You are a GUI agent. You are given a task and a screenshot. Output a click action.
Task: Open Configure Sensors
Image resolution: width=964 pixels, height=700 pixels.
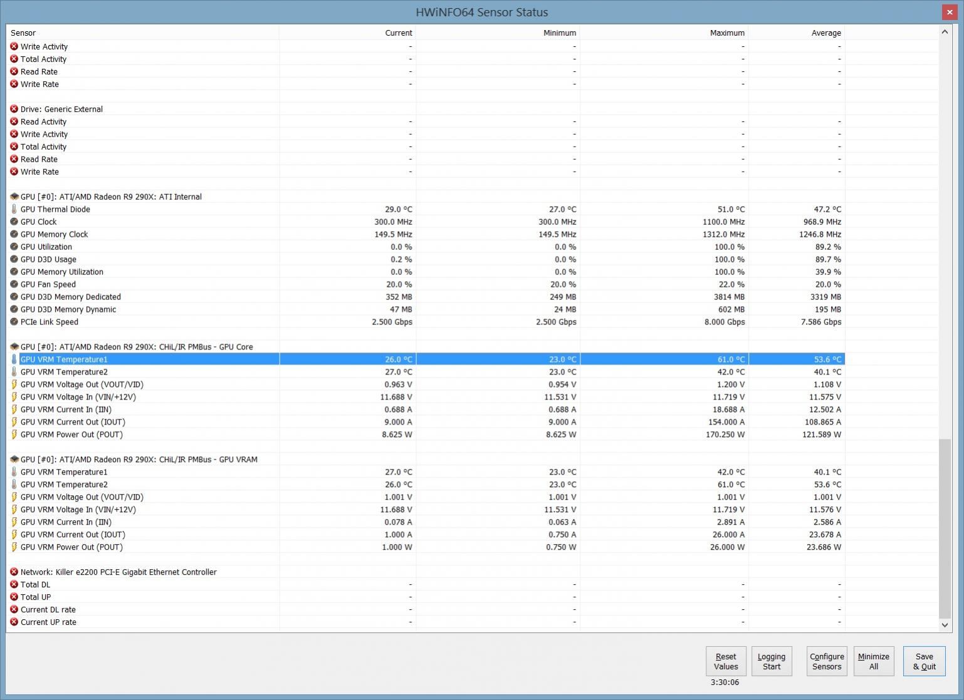(x=827, y=661)
